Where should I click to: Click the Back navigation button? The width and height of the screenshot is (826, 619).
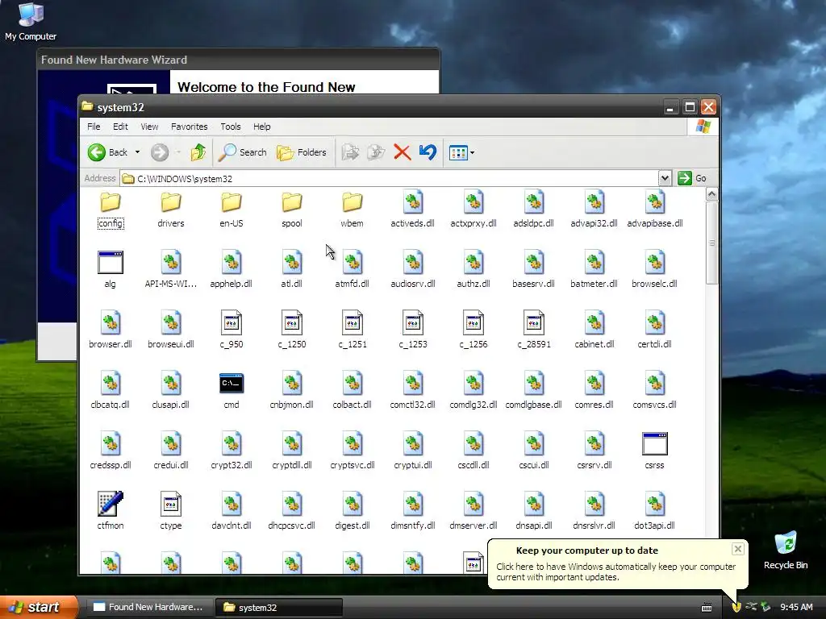click(x=108, y=152)
